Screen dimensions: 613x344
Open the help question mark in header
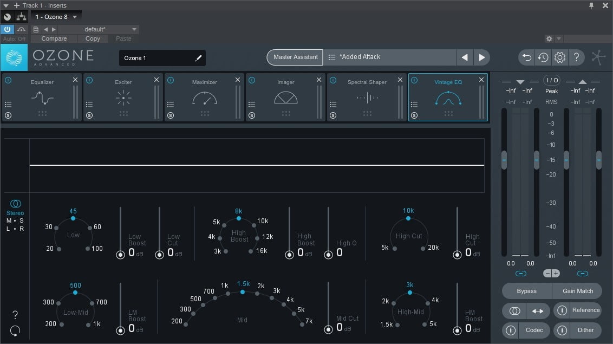[x=576, y=57]
